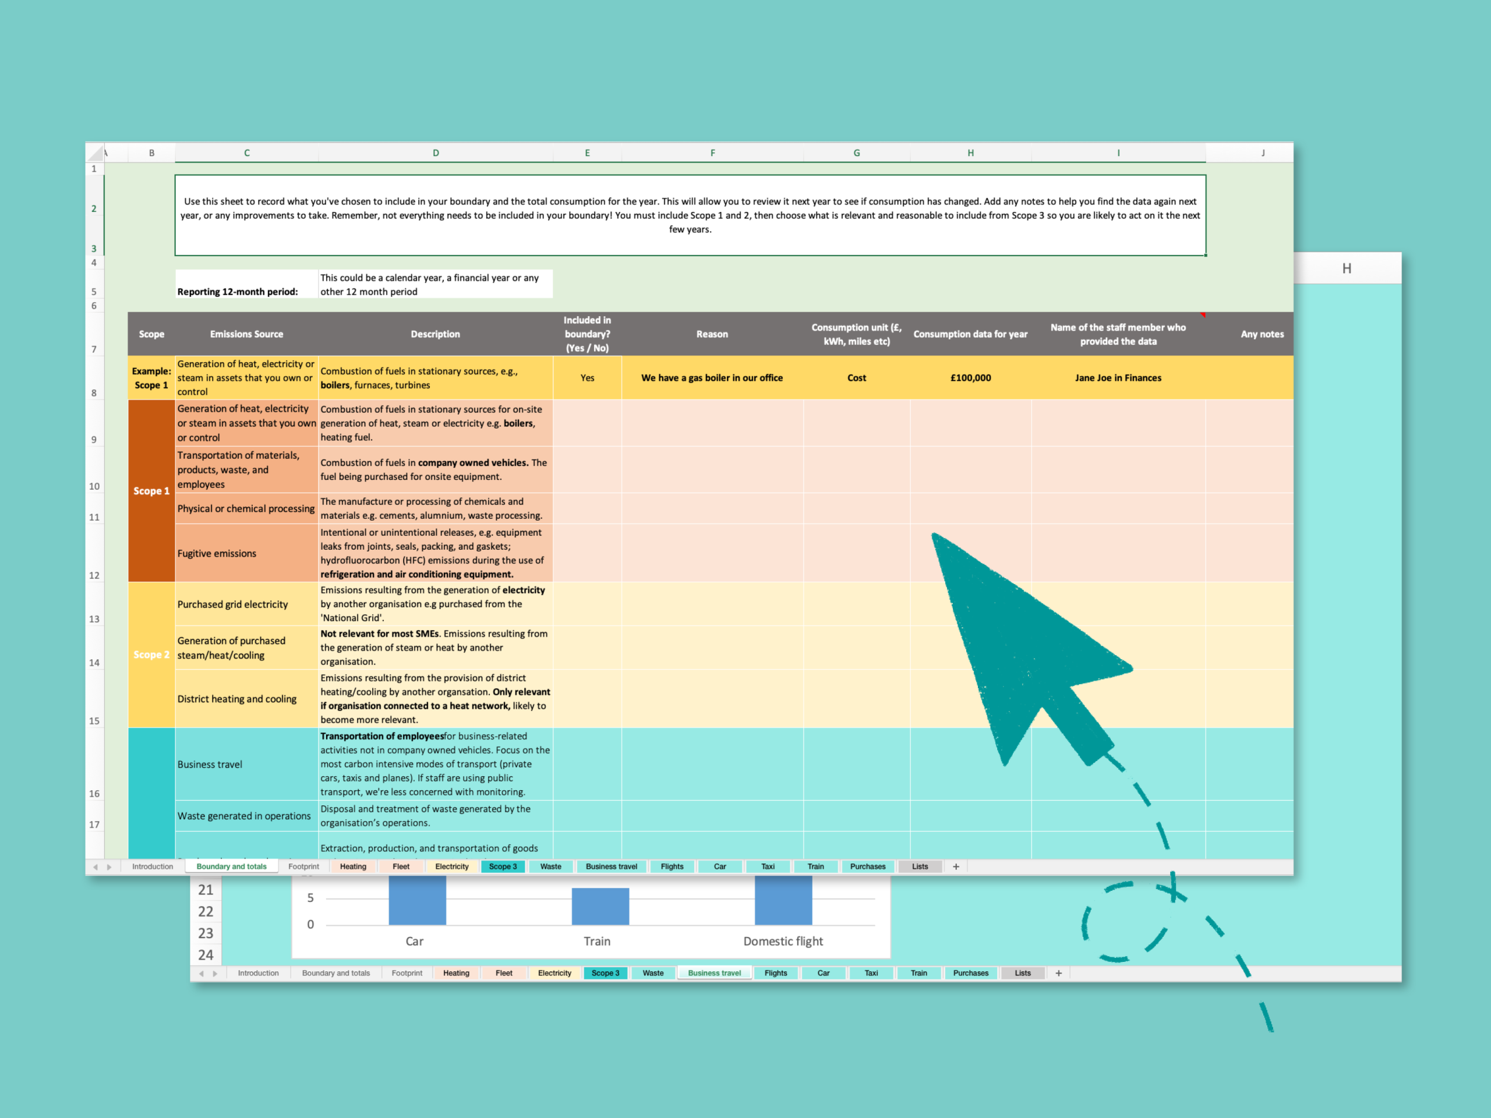Click next sheet arrow in back window
This screenshot has height=1118, width=1491.
(215, 973)
